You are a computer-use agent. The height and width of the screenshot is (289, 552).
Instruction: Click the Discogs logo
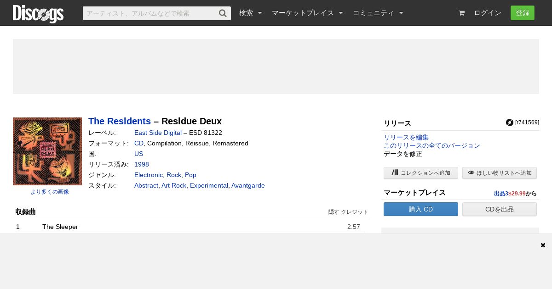(x=38, y=13)
